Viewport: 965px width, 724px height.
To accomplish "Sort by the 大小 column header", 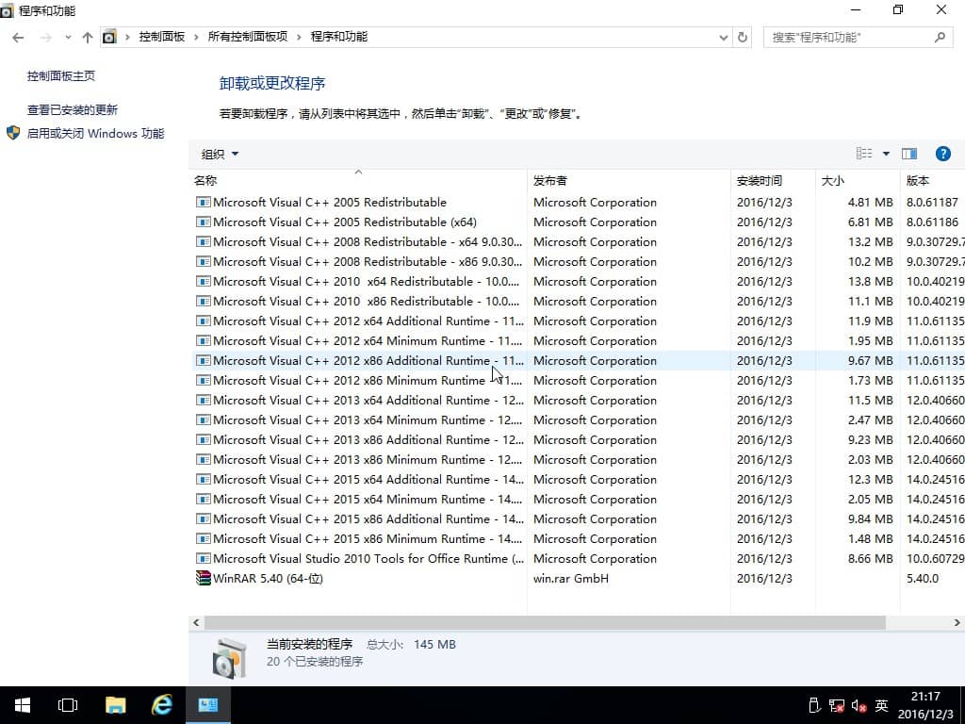I will click(x=858, y=180).
